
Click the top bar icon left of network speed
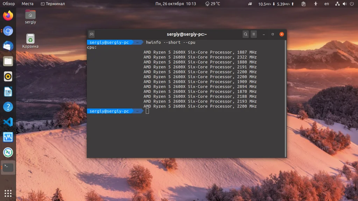tap(250, 3)
